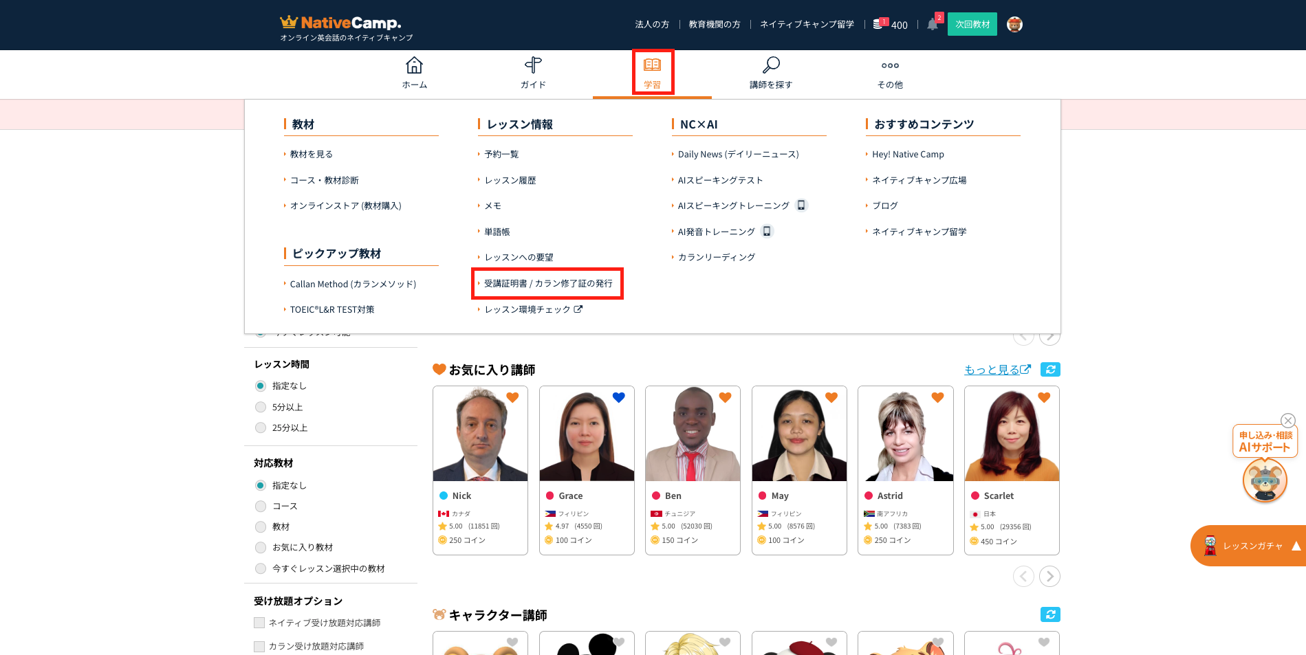Screen dimensions: 1306x655
Task: Click the coin balance icon showing 400
Action: pos(878,24)
